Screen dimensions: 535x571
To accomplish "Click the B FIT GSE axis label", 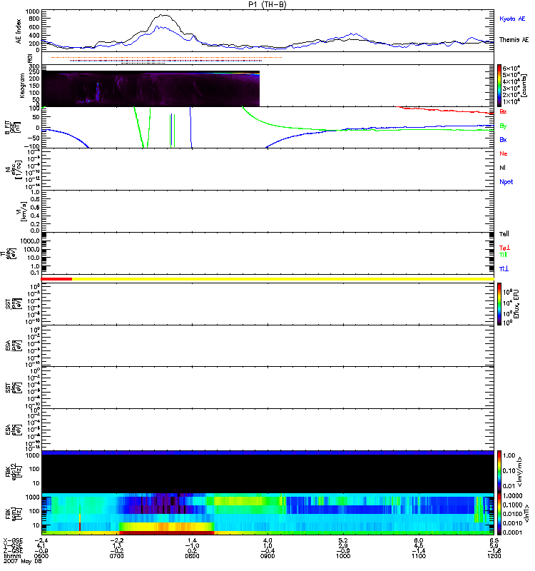I will (12, 128).
